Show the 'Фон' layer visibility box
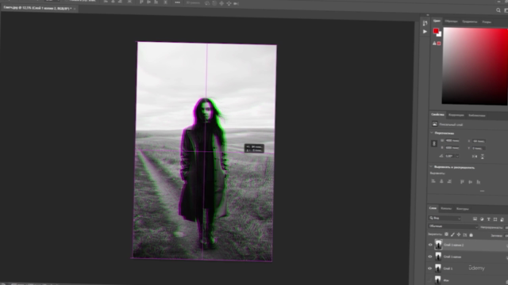Viewport: 508px width, 285px height. click(429, 279)
